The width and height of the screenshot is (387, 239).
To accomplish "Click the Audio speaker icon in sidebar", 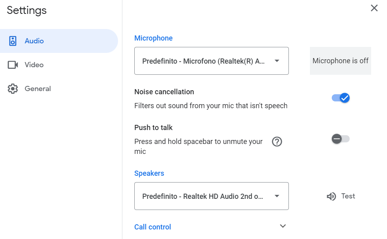I will pos(13,41).
